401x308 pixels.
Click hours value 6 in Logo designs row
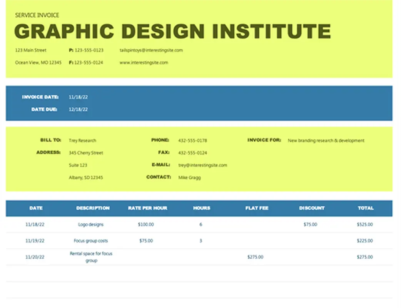(x=201, y=224)
